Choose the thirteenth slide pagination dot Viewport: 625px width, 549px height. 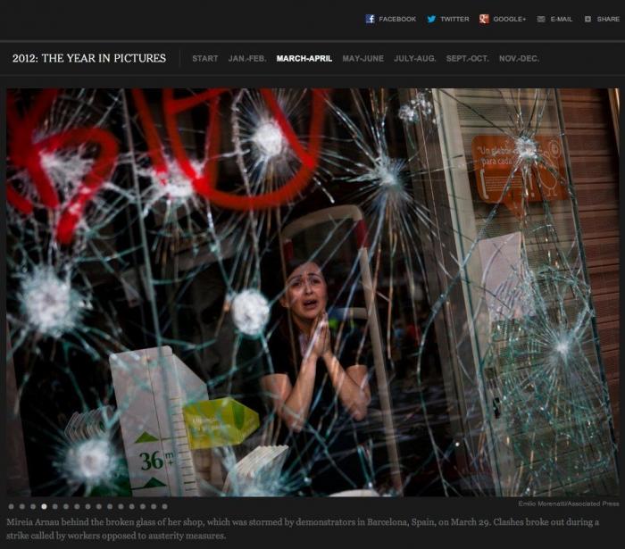(143, 506)
